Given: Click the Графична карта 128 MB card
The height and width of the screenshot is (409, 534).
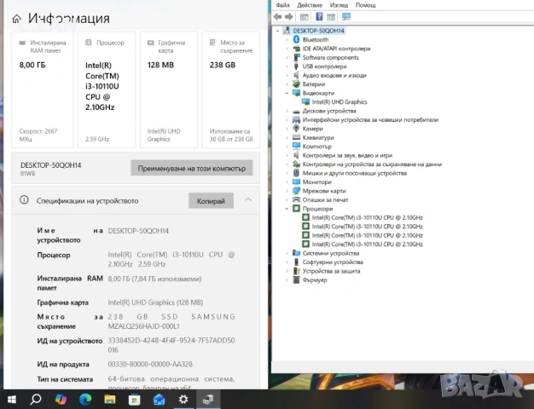Looking at the screenshot, I should coord(169,89).
